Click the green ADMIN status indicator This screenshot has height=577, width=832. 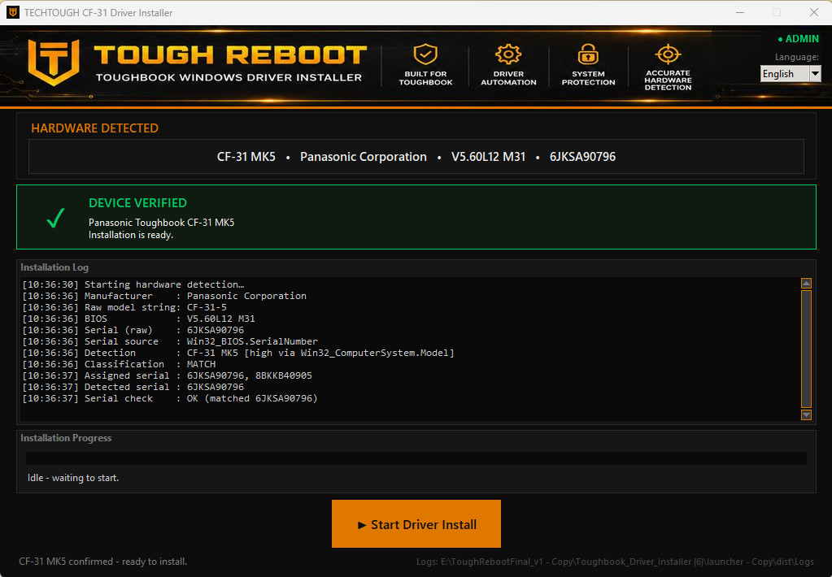(798, 39)
